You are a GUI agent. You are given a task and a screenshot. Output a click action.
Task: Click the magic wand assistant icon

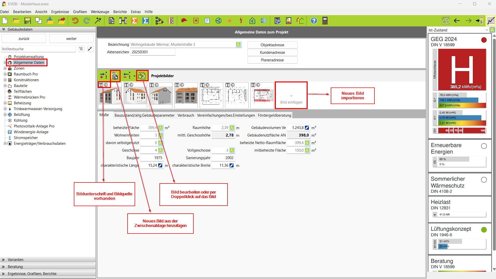coord(98,21)
